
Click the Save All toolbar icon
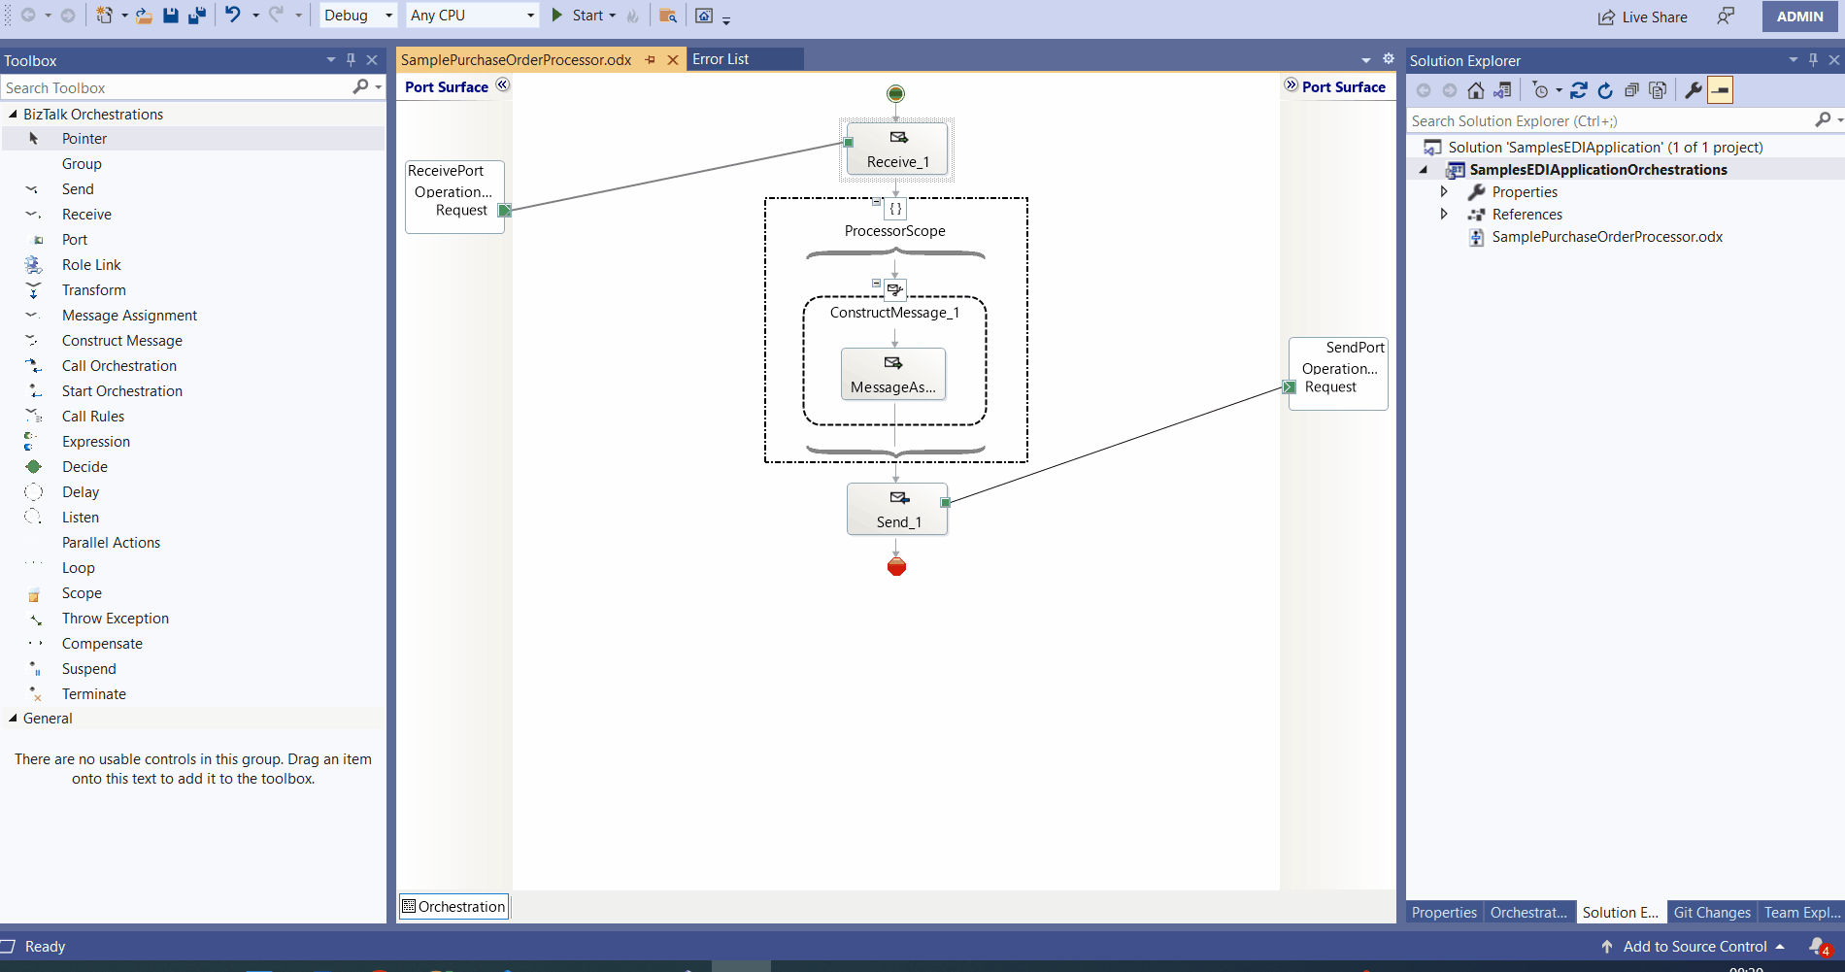pos(197,16)
